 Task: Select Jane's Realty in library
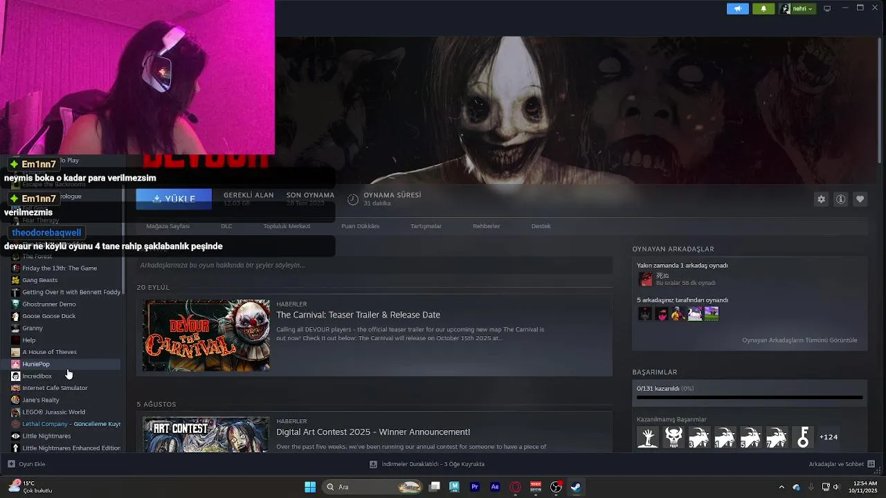point(41,400)
